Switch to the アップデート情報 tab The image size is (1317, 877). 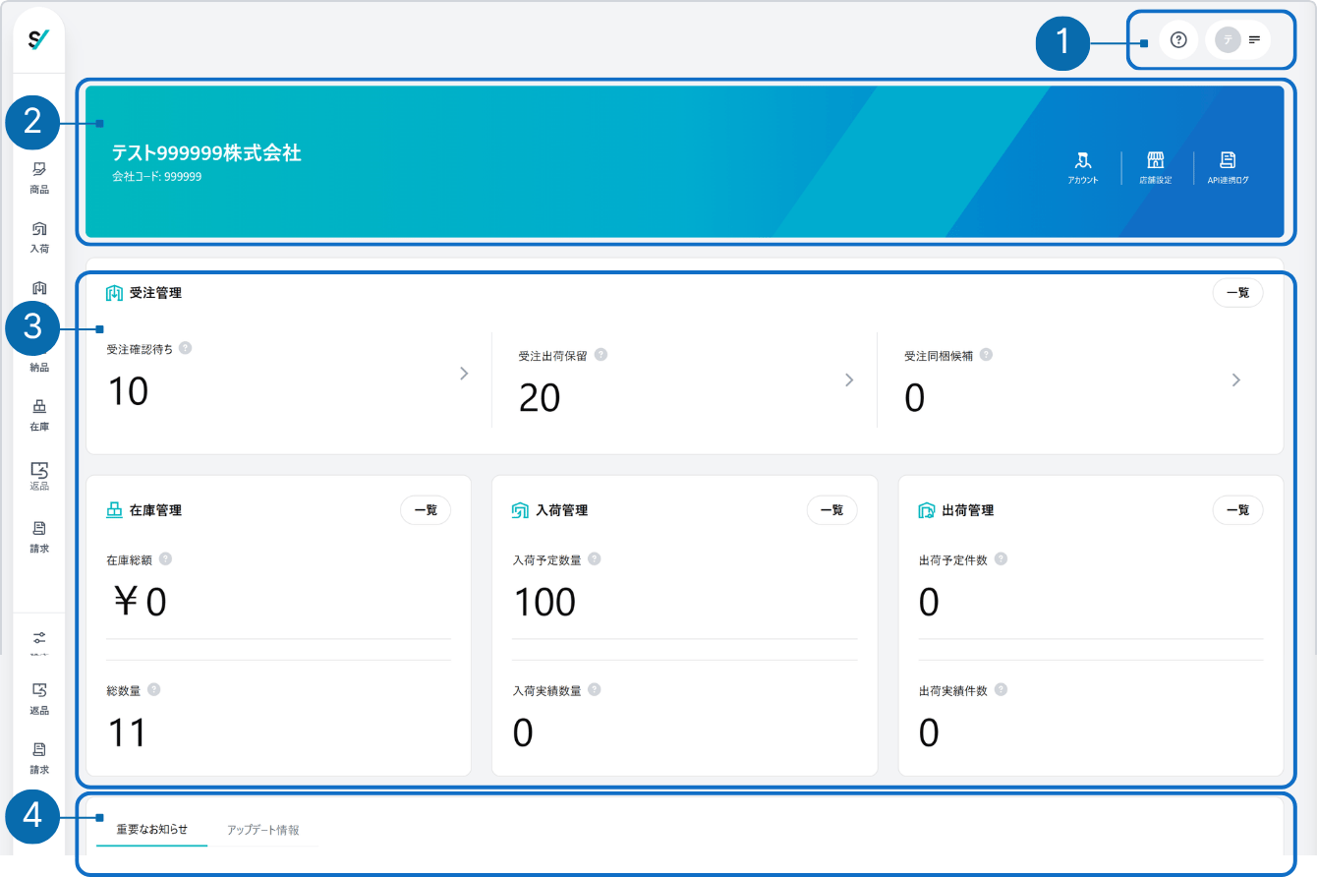(x=262, y=829)
